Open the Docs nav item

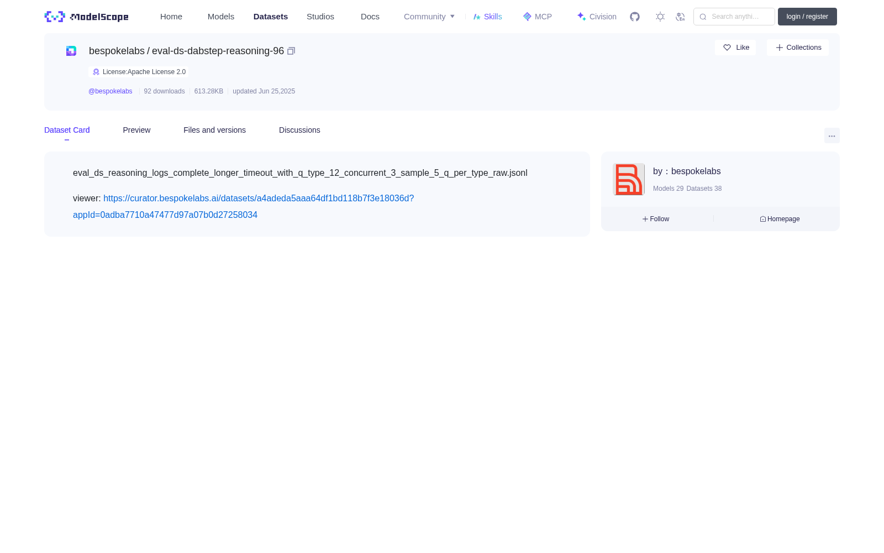[370, 17]
